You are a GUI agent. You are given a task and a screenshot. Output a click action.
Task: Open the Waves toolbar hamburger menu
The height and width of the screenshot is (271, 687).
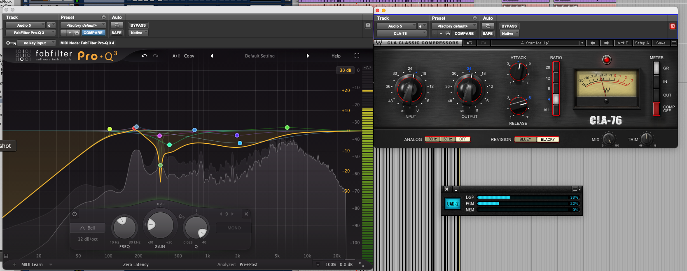tap(674, 43)
